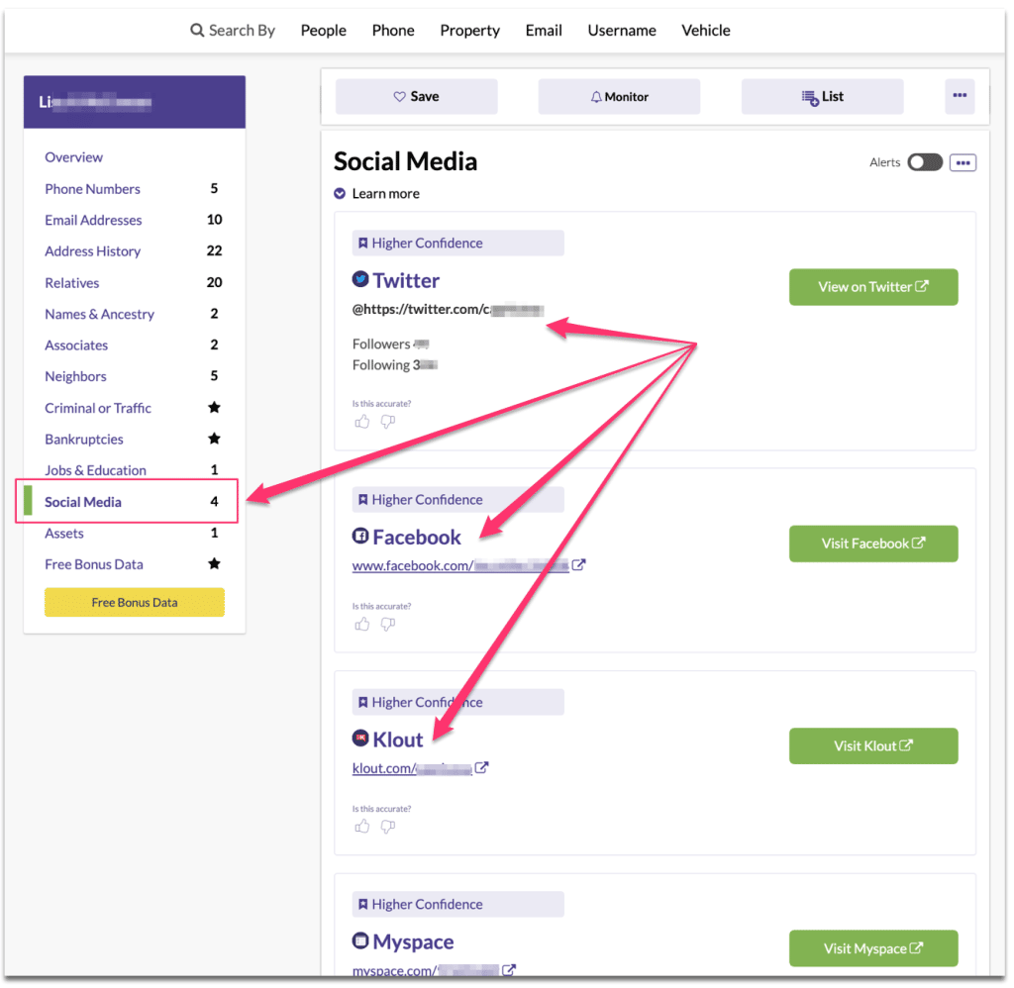The height and width of the screenshot is (988, 1014).
Task: Open Relatives section
Action: tap(71, 282)
